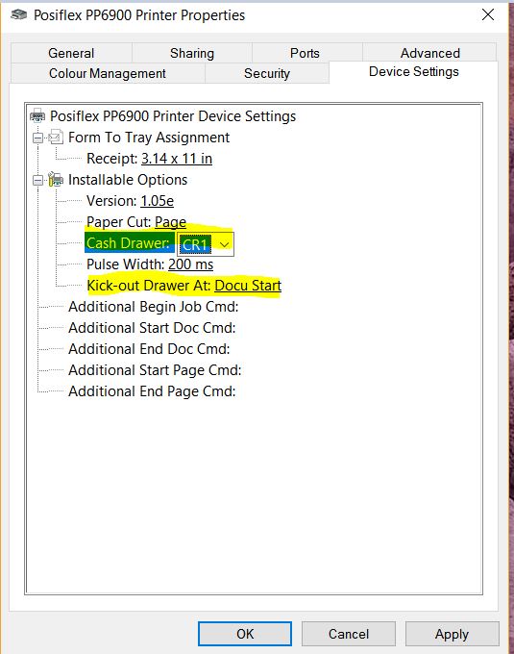Collapse the Form To Tray Assignment node
514x654 pixels.
(x=37, y=138)
